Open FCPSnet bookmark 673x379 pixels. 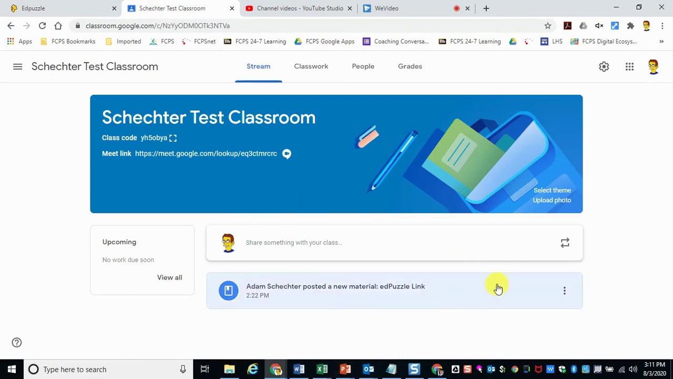pyautogui.click(x=199, y=41)
